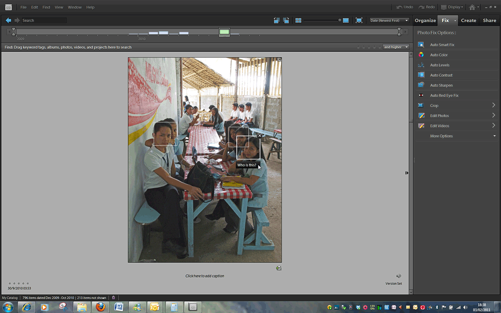This screenshot has width=501, height=313.
Task: Expand the Edit Photos submenu
Action: [493, 116]
